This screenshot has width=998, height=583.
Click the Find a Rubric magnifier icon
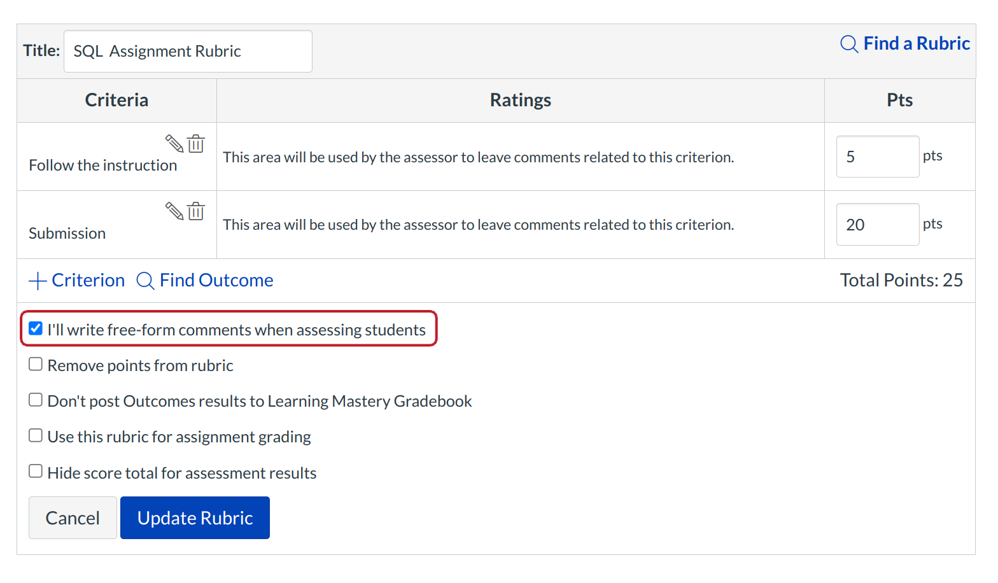pyautogui.click(x=849, y=44)
